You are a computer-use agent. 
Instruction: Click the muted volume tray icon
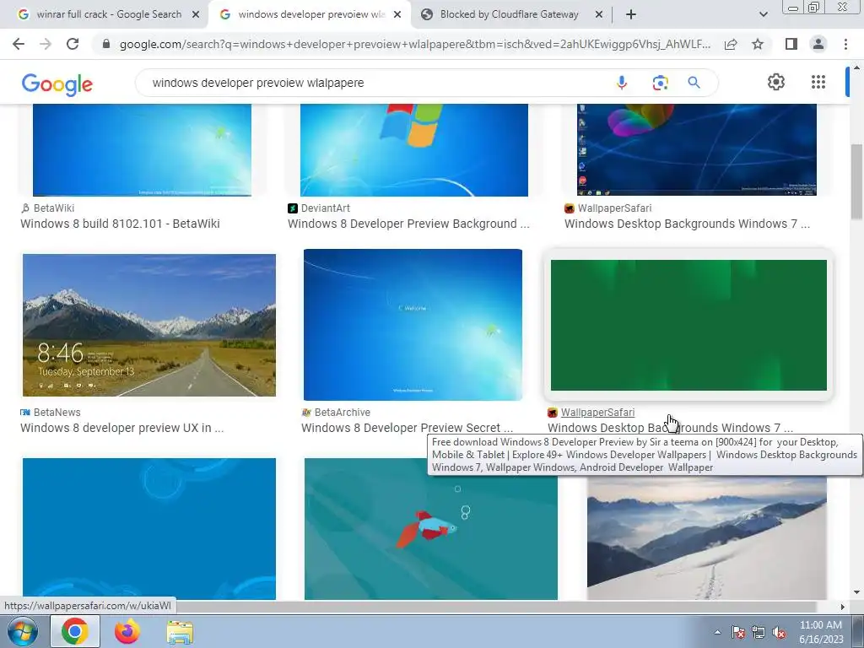[x=779, y=633]
